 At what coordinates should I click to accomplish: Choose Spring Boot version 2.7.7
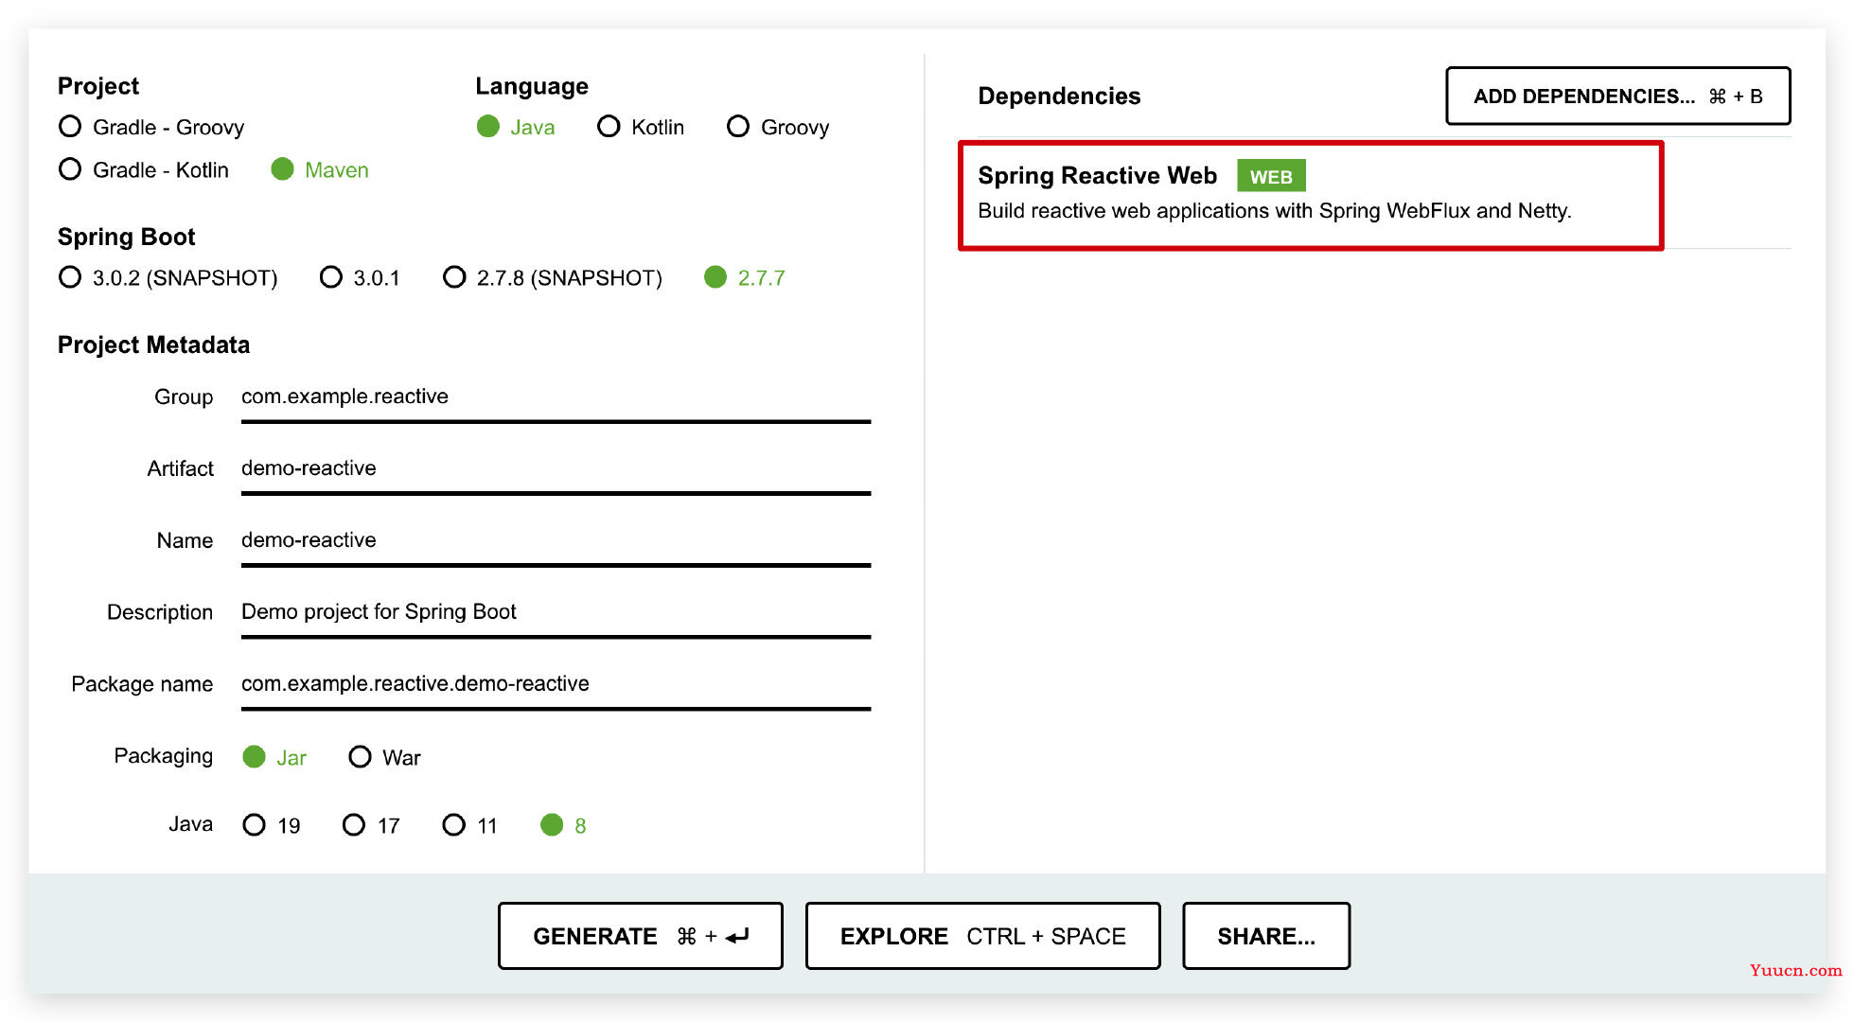[x=745, y=277]
